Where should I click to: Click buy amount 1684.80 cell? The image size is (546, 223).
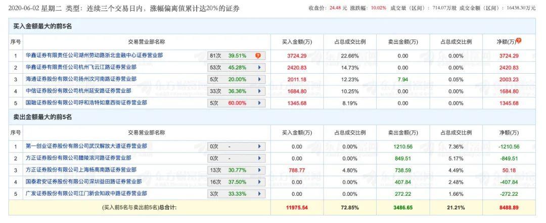(x=297, y=91)
